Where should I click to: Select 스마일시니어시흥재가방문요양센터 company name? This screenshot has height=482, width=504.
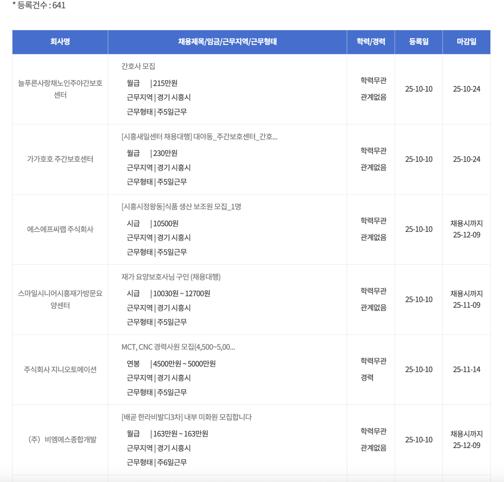click(60, 299)
